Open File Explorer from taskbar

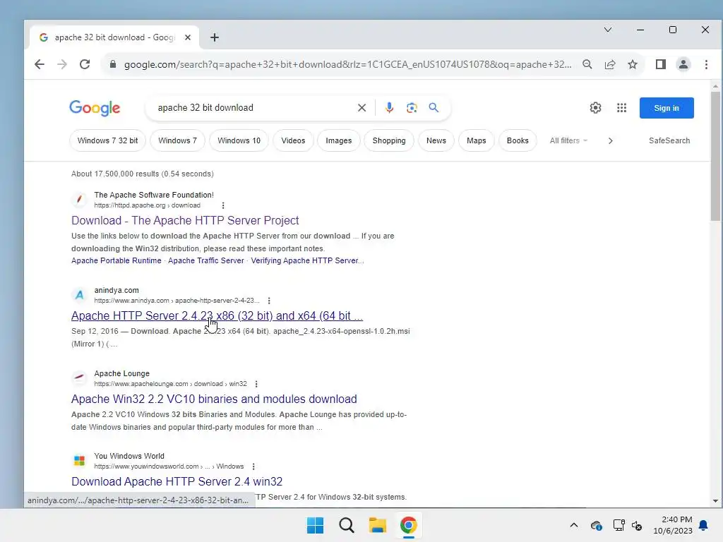[x=377, y=525]
